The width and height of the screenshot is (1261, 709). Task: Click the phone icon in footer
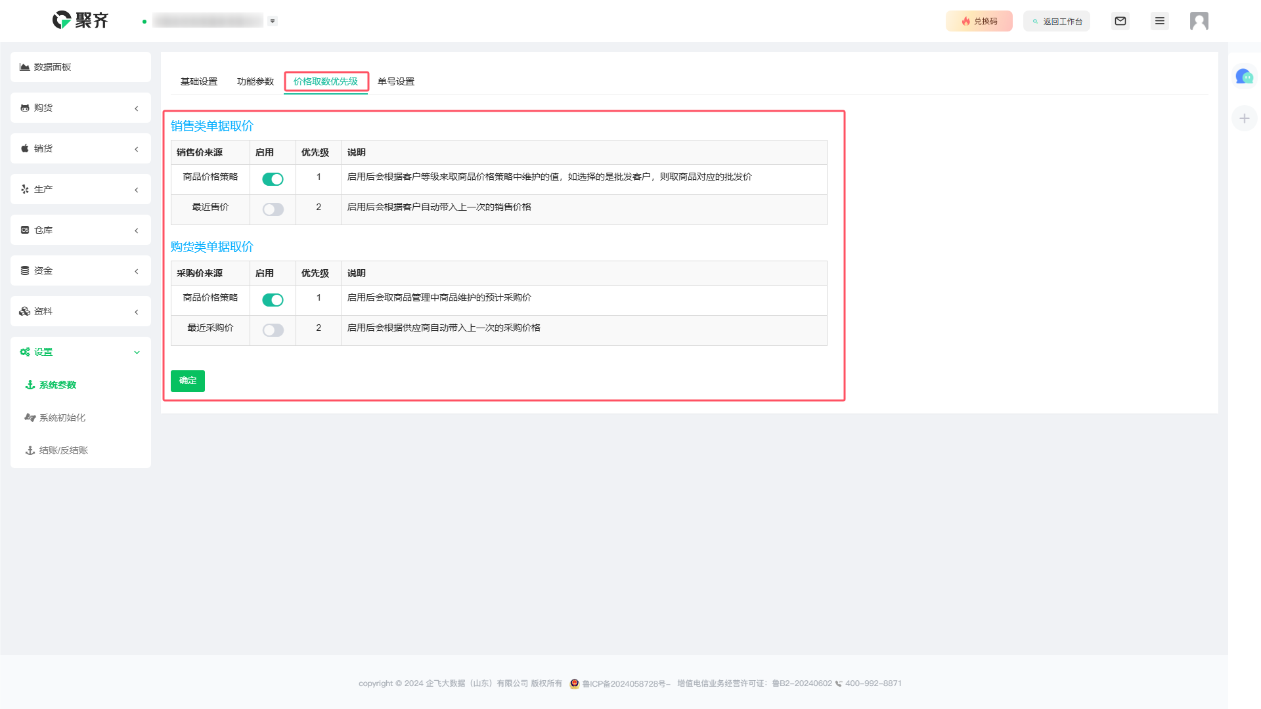839,683
